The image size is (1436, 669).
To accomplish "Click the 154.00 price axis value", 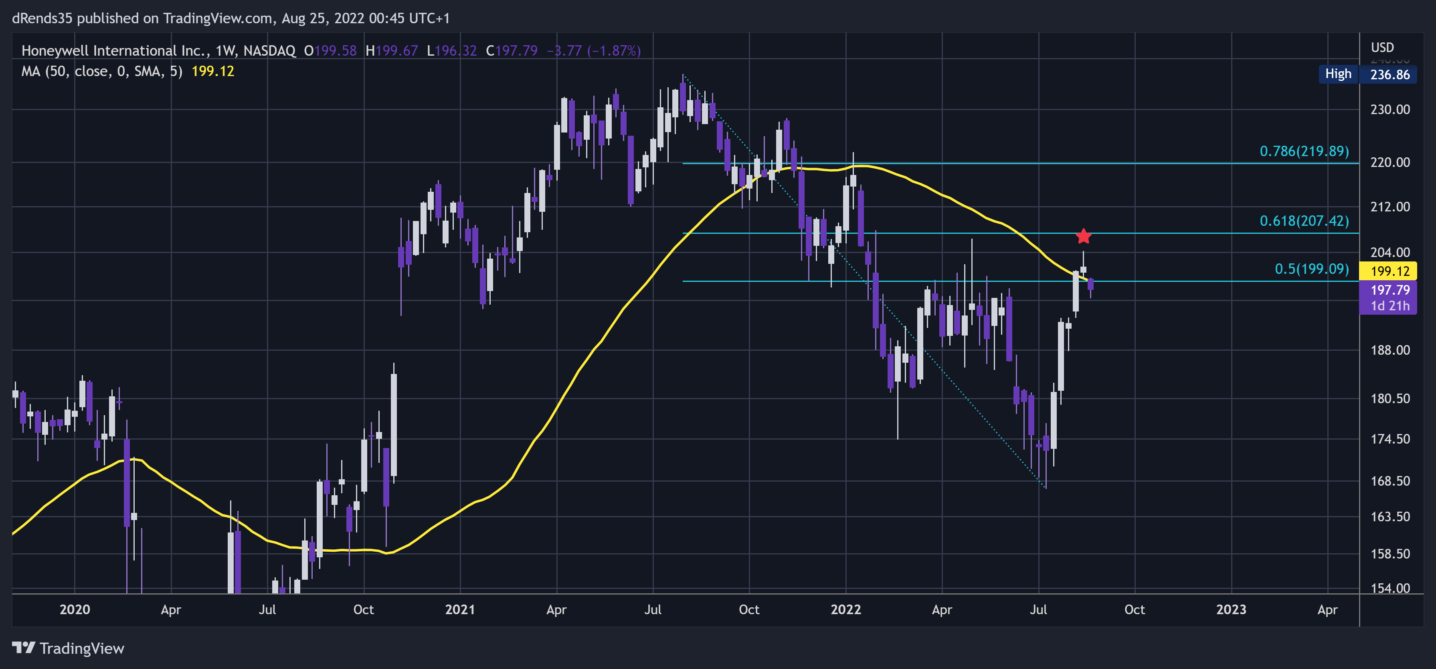I will point(1390,588).
